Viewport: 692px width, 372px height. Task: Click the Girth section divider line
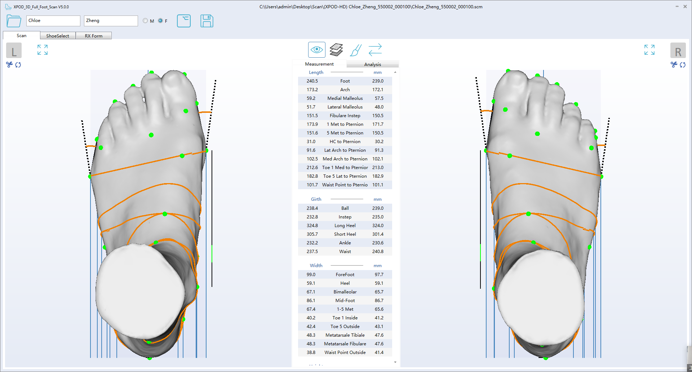click(x=347, y=199)
